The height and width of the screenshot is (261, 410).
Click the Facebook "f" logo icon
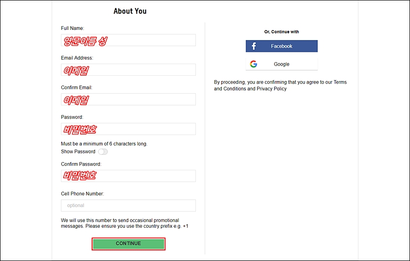pos(253,46)
